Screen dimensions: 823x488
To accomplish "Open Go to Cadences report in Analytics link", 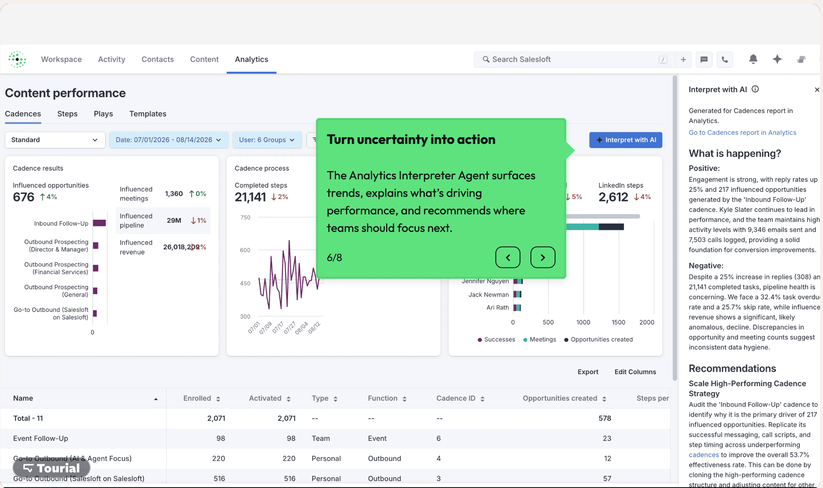I will (x=742, y=132).
